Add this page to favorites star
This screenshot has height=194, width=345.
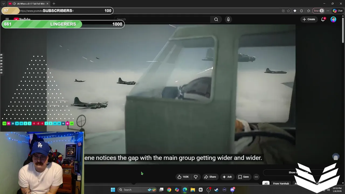pyautogui.click(x=288, y=11)
